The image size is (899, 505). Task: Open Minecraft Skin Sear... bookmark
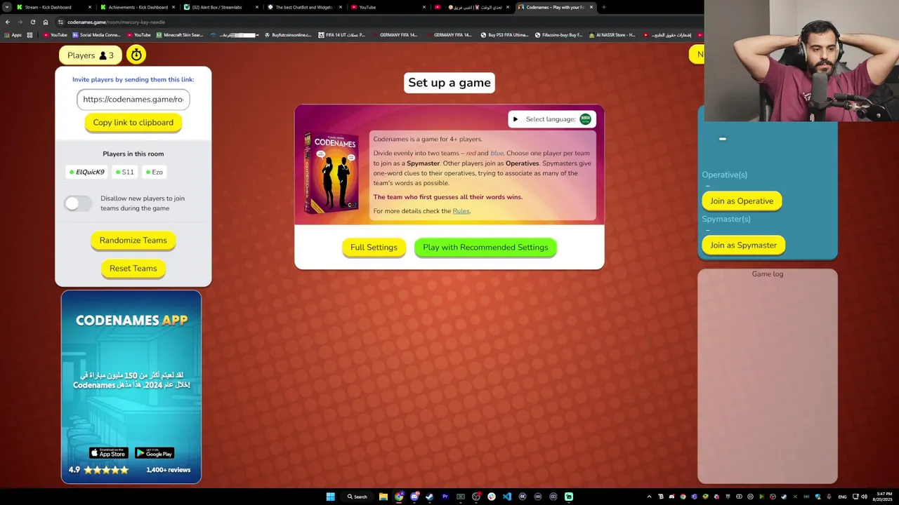(x=180, y=35)
